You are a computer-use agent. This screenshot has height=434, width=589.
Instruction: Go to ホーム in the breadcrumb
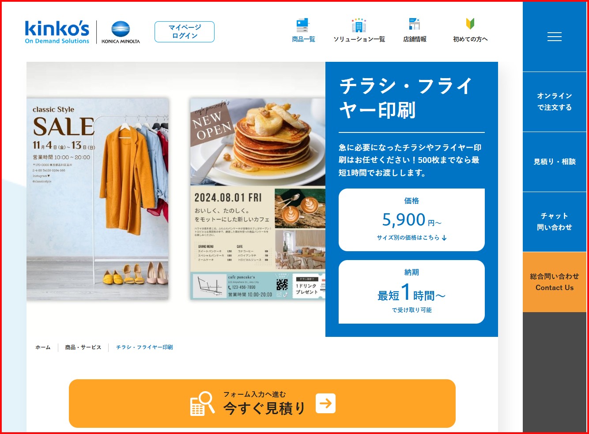click(43, 347)
